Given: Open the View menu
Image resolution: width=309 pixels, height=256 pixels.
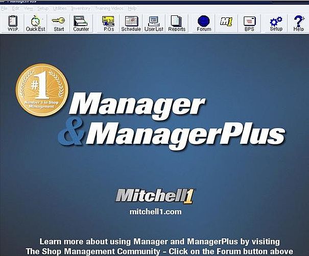Looking at the screenshot, I should pyautogui.click(x=29, y=9).
